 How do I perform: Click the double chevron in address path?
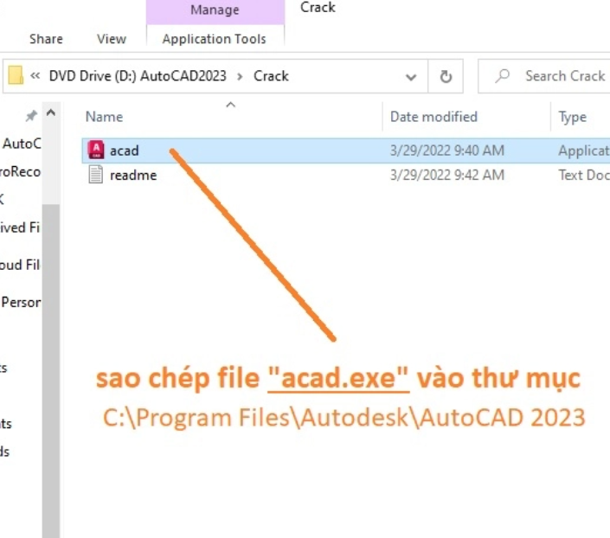click(x=35, y=76)
